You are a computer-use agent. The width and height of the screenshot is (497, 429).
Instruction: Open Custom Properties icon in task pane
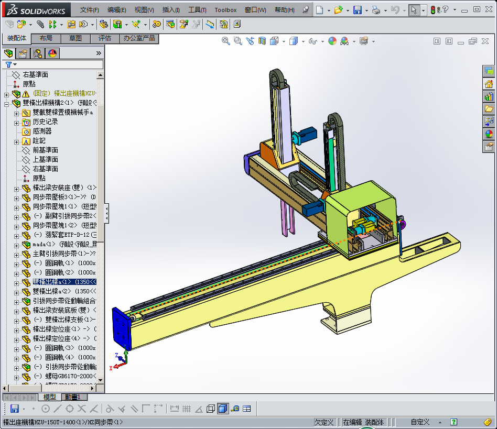[x=489, y=147]
